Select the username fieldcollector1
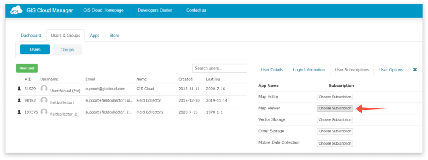 click(62, 102)
